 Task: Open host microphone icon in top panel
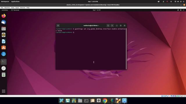click(x=181, y=1)
